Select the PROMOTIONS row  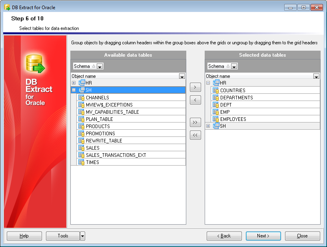(131, 133)
